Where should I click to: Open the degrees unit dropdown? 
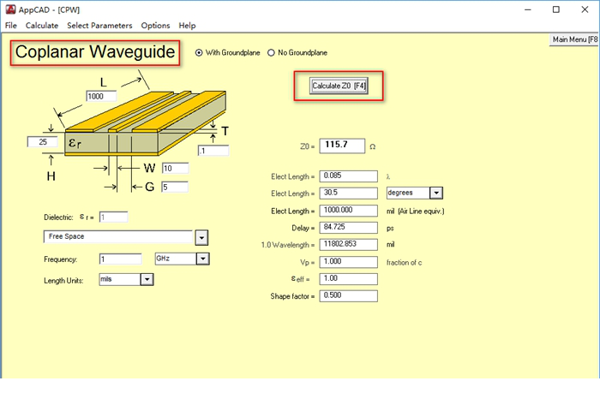(x=436, y=193)
